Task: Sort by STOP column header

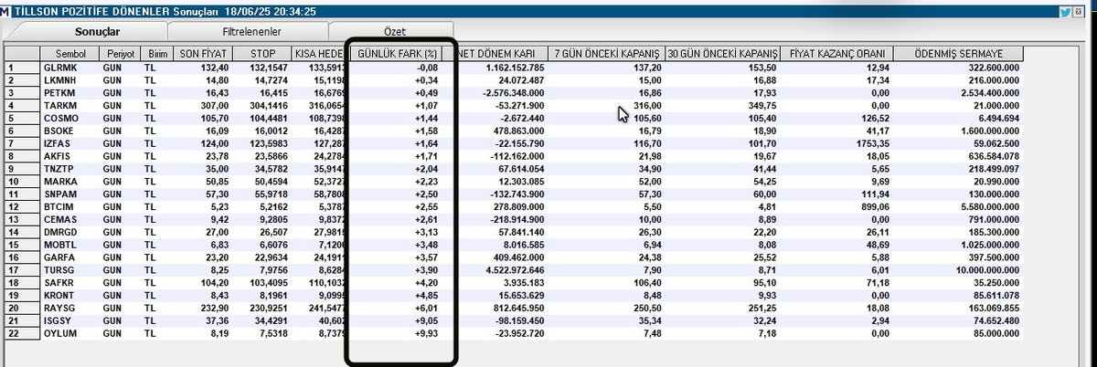Action: point(261,54)
